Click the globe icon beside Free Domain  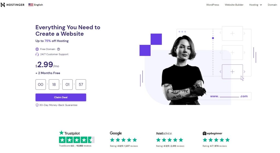[37, 49]
